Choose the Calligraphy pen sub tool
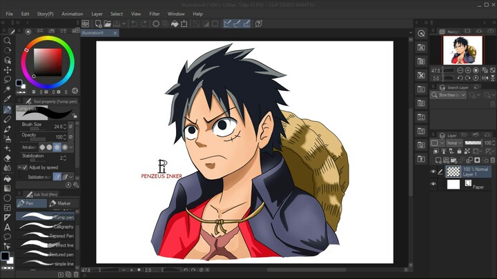The width and height of the screenshot is (497, 279). pyautogui.click(x=46, y=227)
